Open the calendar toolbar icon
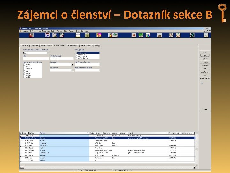The image size is (230, 173). click(x=48, y=35)
